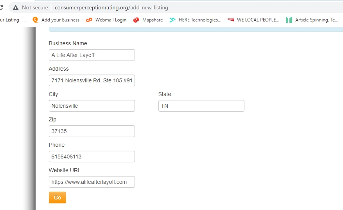The image size is (343, 210).
Task: Click the Not secure text label
Action: point(35,7)
